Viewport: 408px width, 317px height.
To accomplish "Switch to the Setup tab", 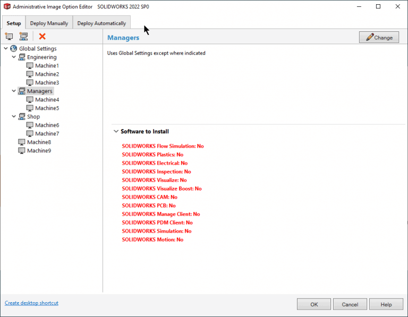I will click(14, 23).
